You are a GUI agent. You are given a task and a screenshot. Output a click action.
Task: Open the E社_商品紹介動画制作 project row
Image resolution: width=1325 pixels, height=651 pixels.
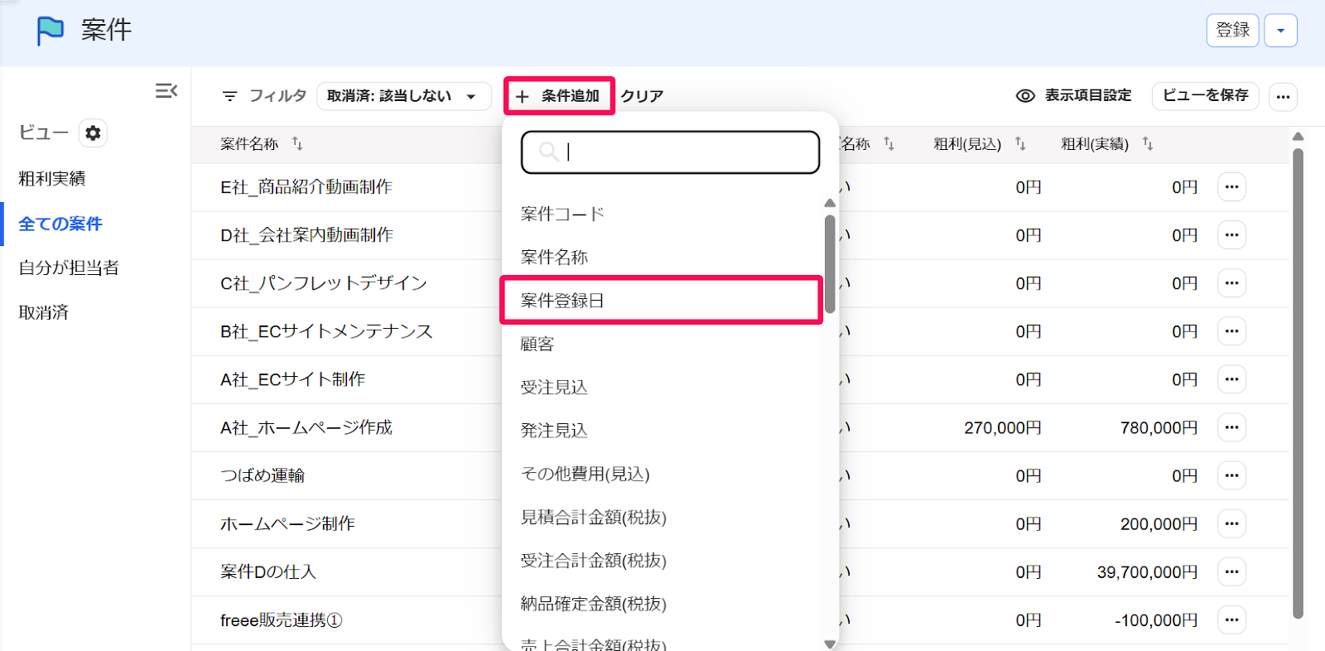(x=306, y=187)
